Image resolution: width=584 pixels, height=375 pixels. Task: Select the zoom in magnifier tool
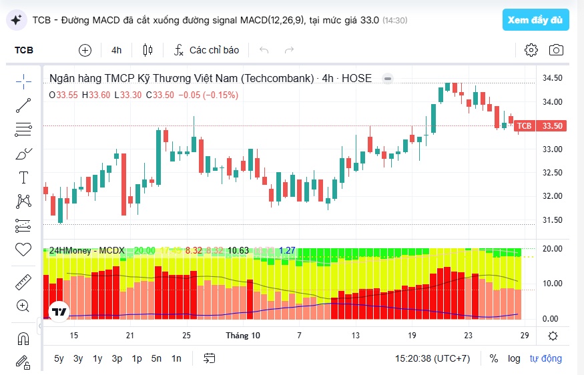coord(23,306)
